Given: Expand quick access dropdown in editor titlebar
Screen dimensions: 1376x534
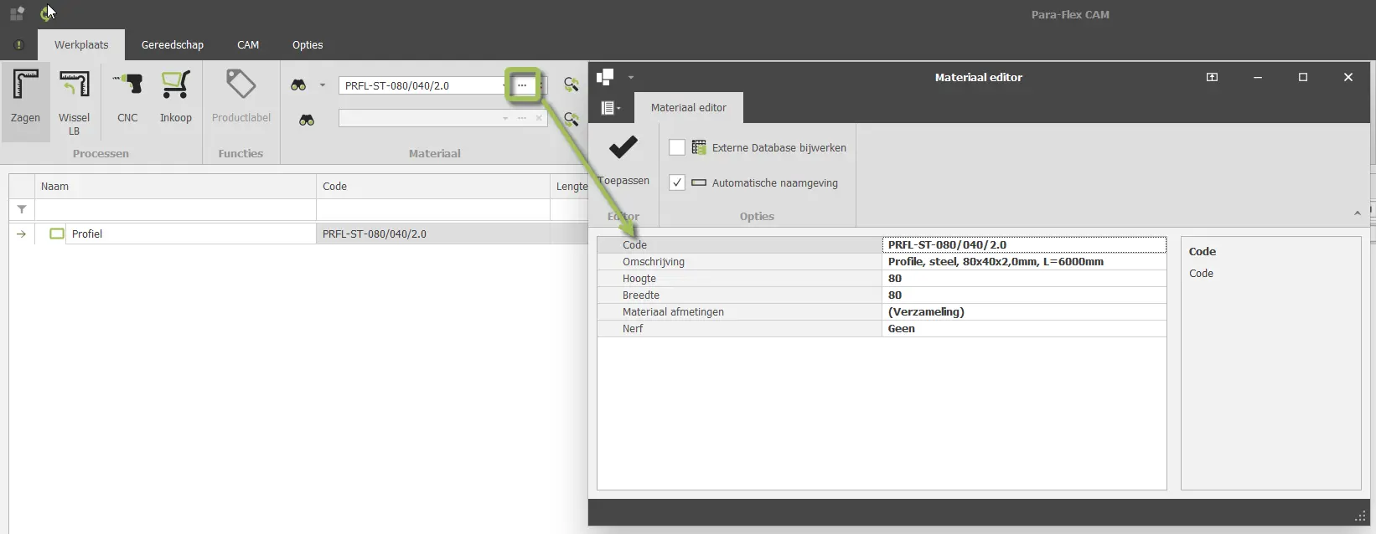Looking at the screenshot, I should 631,78.
